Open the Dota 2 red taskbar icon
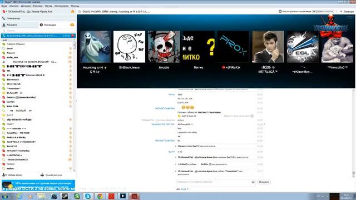The height and width of the screenshot is (200, 356). click(x=134, y=196)
